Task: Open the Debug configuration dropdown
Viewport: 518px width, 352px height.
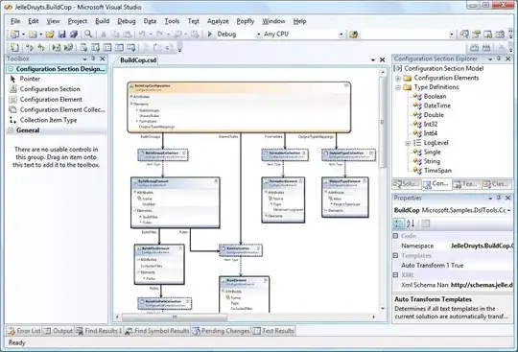Action: click(x=259, y=35)
